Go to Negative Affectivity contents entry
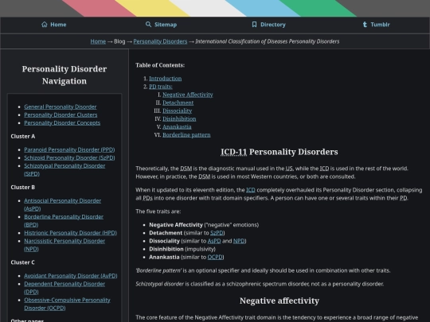The width and height of the screenshot is (430, 322). (188, 95)
